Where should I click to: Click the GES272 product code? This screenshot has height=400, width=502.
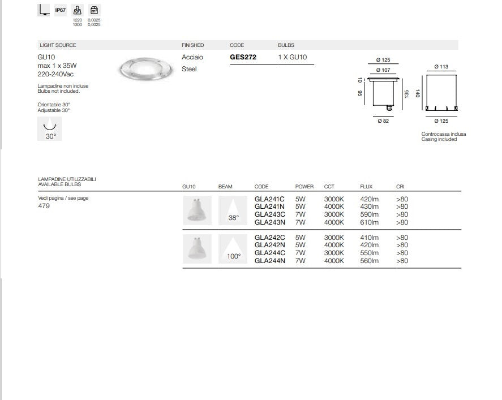243,57
